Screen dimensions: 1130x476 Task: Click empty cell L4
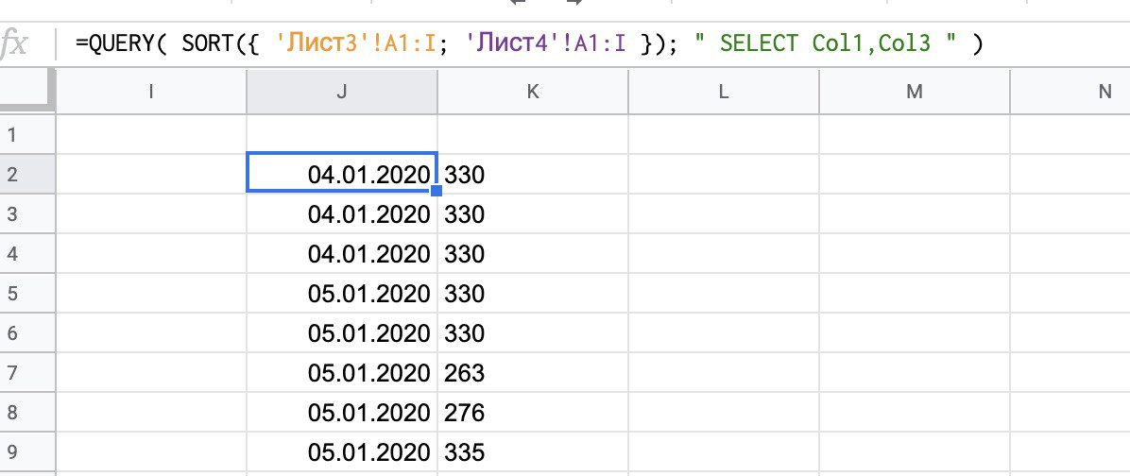(724, 254)
